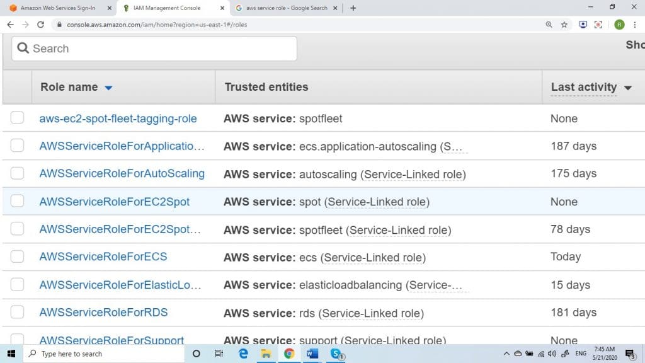Check the AWSServiceRoleForRDS row box
The height and width of the screenshot is (363, 645).
point(17,312)
